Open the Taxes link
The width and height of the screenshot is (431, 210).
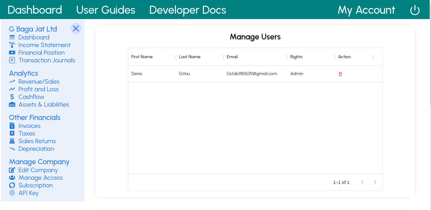tap(27, 134)
